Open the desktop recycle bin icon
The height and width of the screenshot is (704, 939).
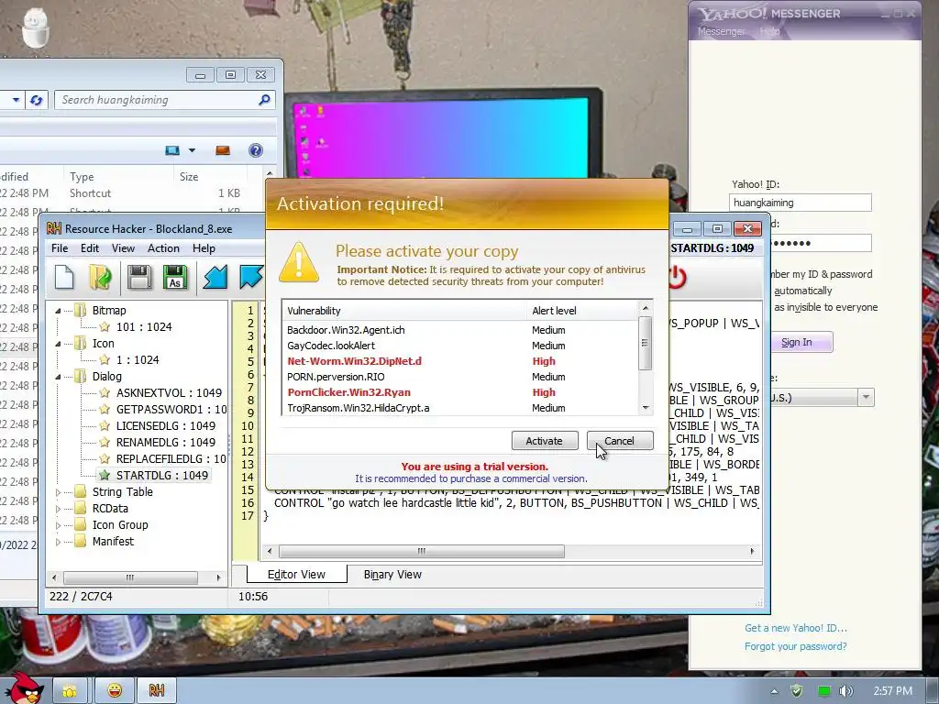tap(35, 28)
